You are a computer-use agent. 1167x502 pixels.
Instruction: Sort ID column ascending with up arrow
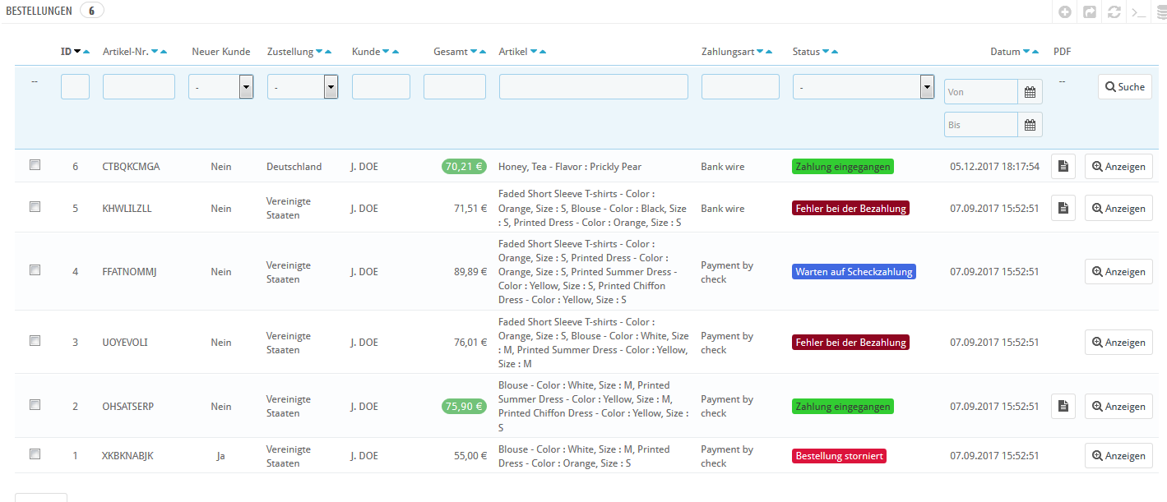(x=86, y=52)
